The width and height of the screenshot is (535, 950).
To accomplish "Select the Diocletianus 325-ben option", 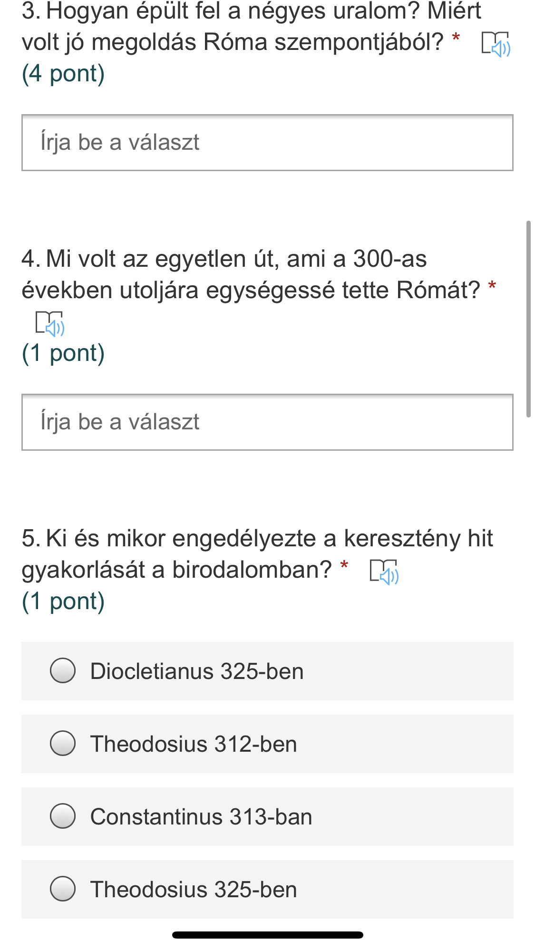I will 63,671.
